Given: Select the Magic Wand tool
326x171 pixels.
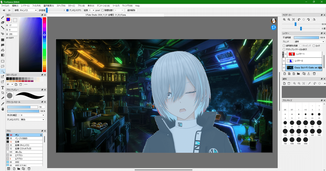Looking at the screenshot, I should [3, 71].
